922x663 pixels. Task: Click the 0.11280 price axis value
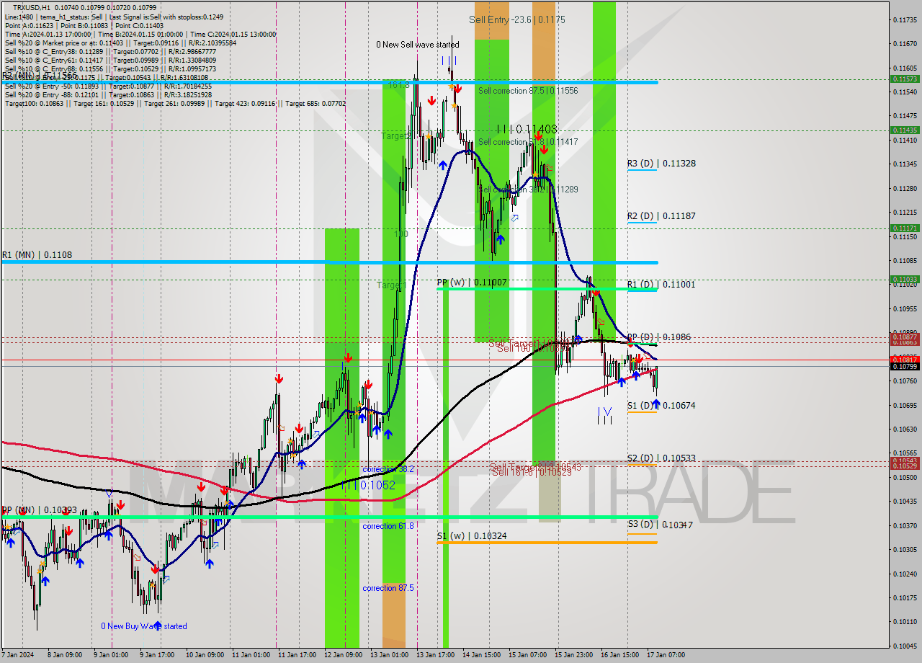click(x=905, y=188)
